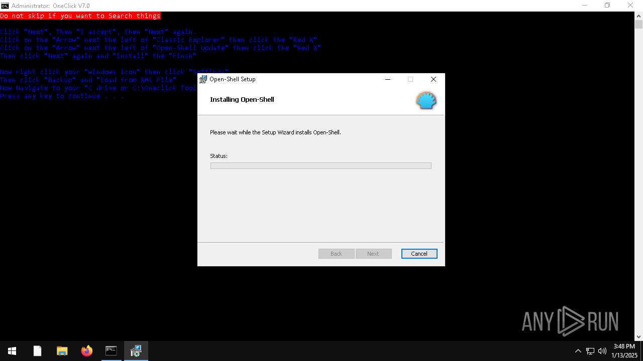The width and height of the screenshot is (643, 361).
Task: Cancel the Open-Shell installation
Action: 419,254
